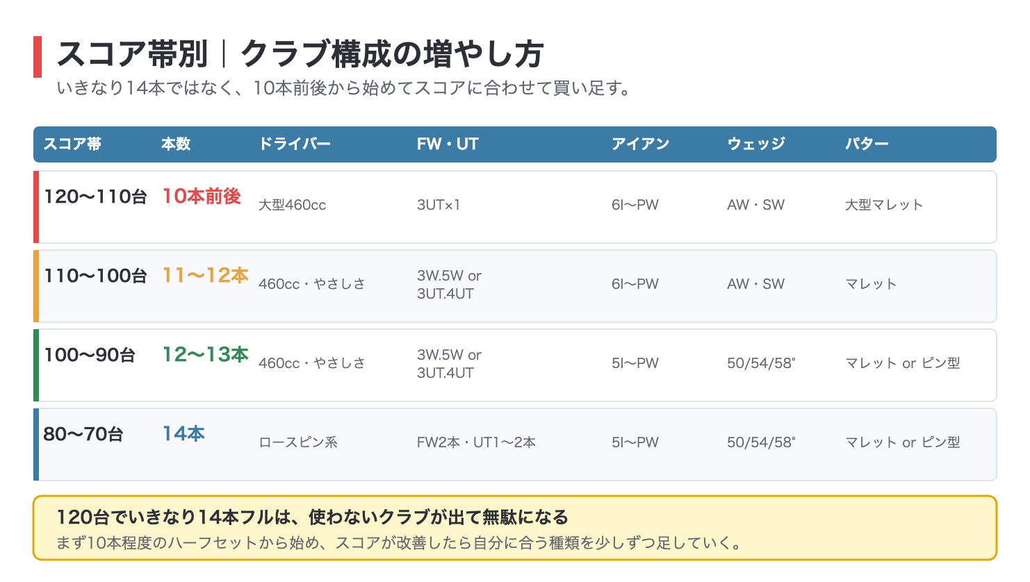Click the note line まず10本程度のハーフセット
1030x582 pixels.
point(399,543)
